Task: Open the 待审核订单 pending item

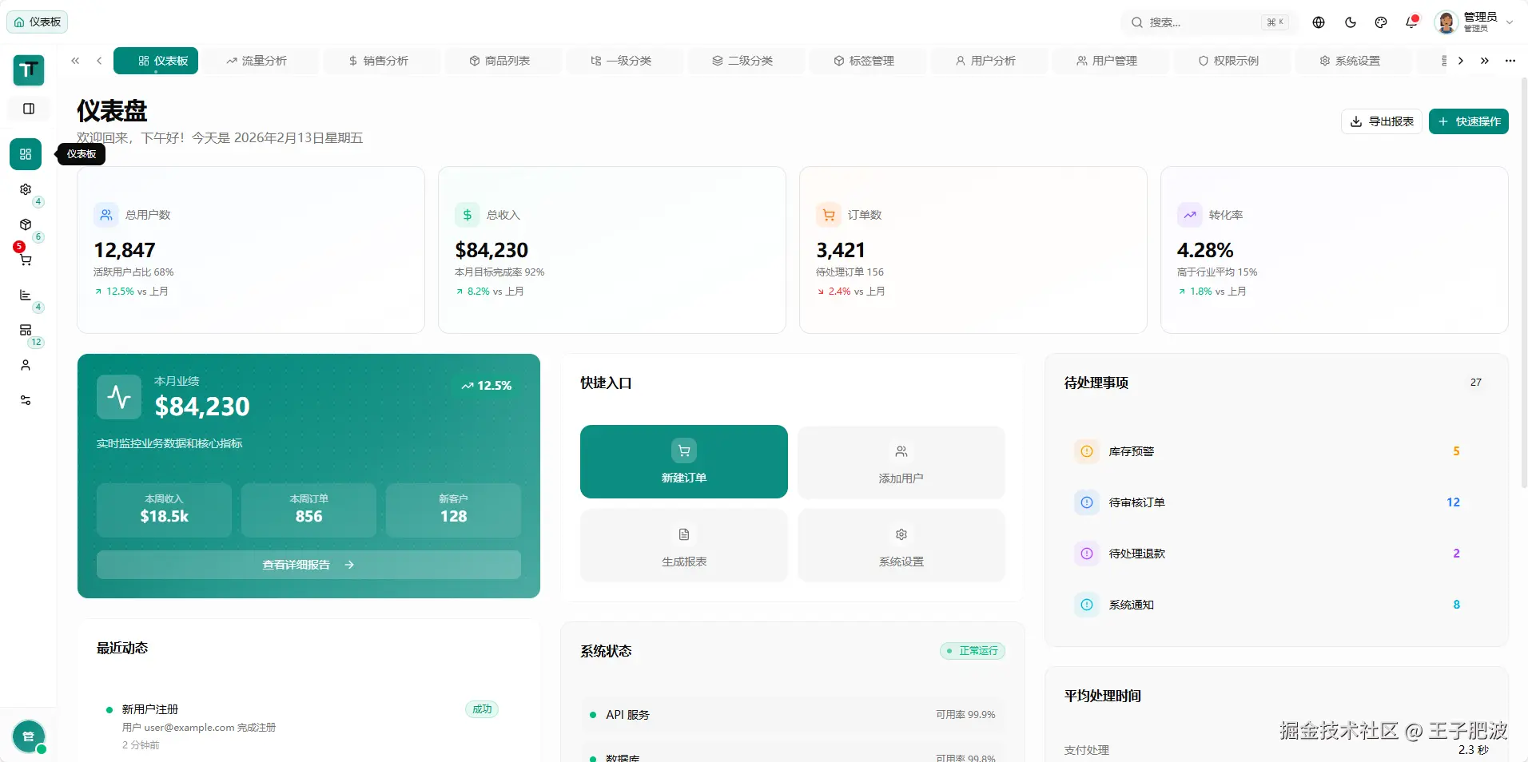Action: click(1276, 502)
